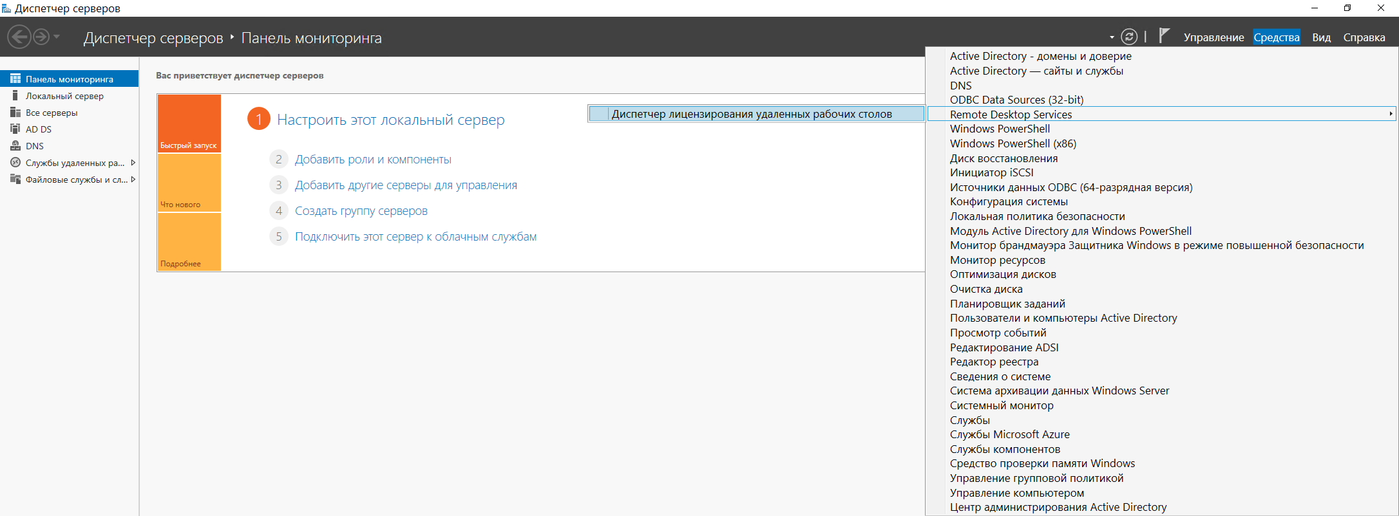Select Диск восстановления entry
Image resolution: width=1399 pixels, height=516 pixels.
(x=1004, y=158)
